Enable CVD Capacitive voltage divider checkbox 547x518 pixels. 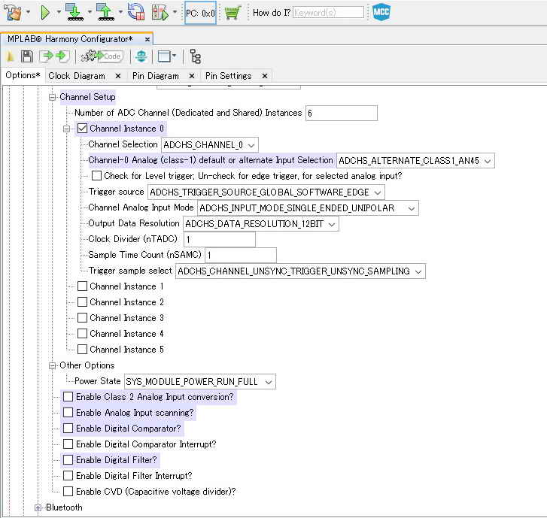68,492
